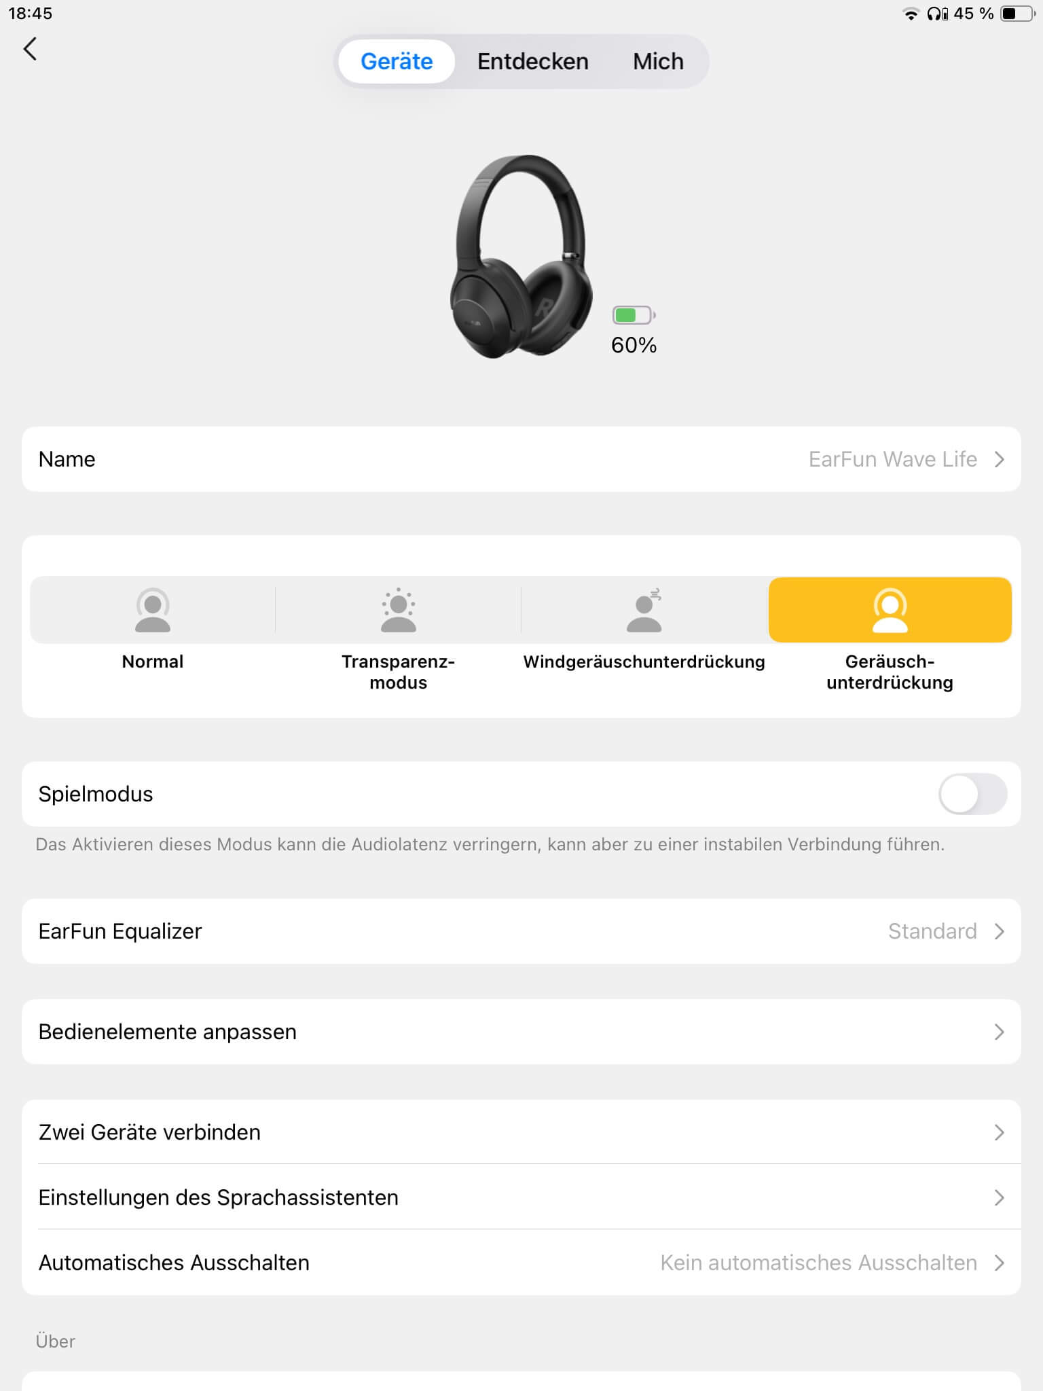Screen dimensions: 1043x1391
Task: Toggle the Spielmodus switch
Action: point(972,794)
